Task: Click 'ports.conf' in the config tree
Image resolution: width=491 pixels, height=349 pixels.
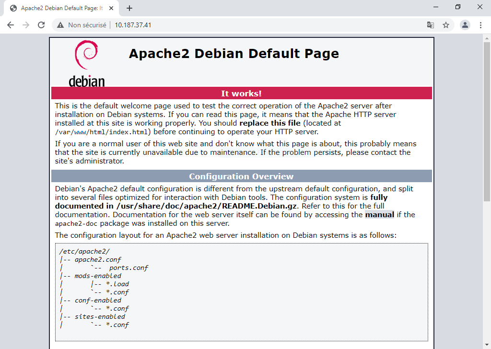Action: pos(129,268)
